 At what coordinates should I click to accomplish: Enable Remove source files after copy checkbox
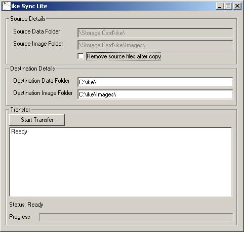coord(80,56)
